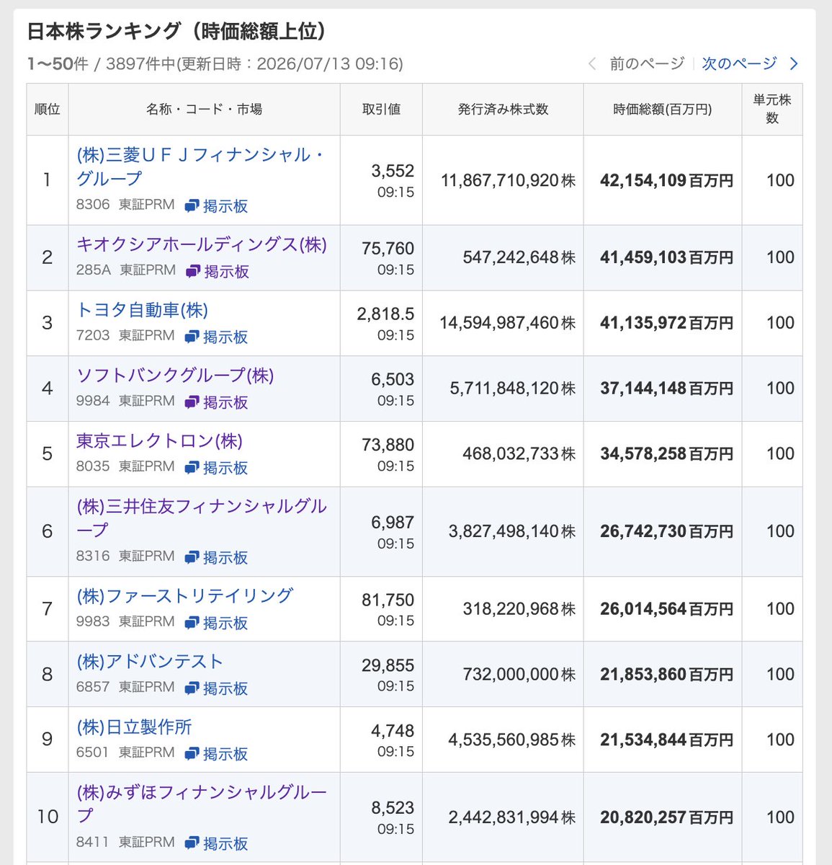832x865 pixels.
Task: Click the 順位 column header
Action: [x=48, y=110]
